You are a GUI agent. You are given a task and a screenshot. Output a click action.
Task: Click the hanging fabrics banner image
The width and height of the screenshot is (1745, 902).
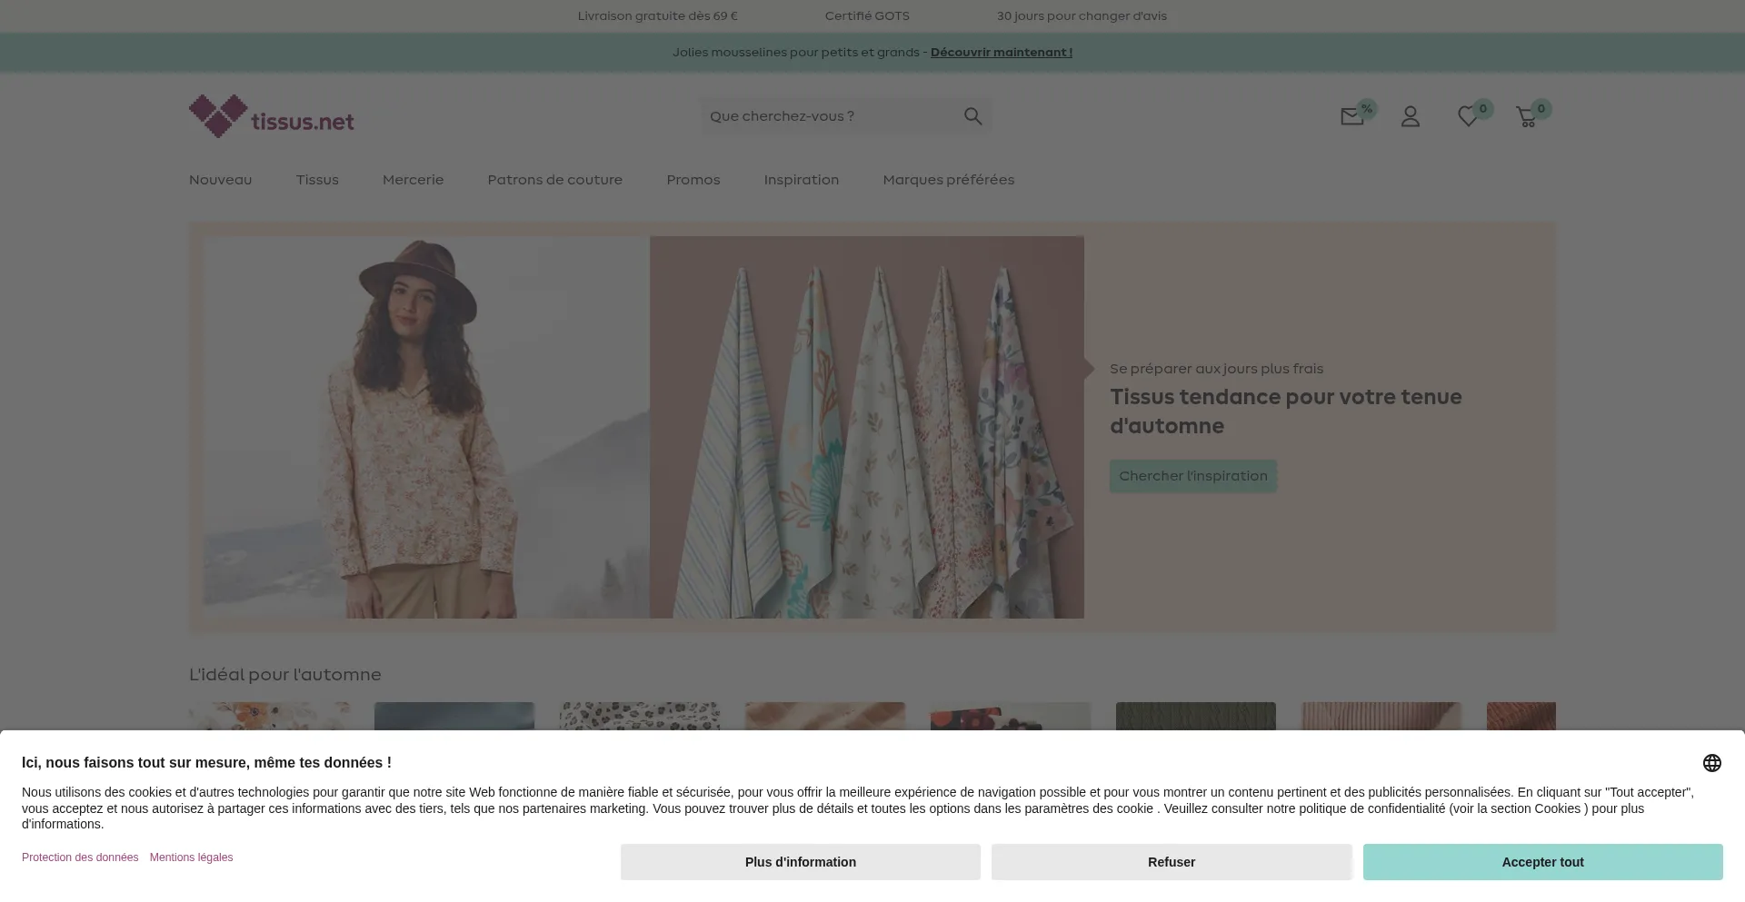coord(867,428)
